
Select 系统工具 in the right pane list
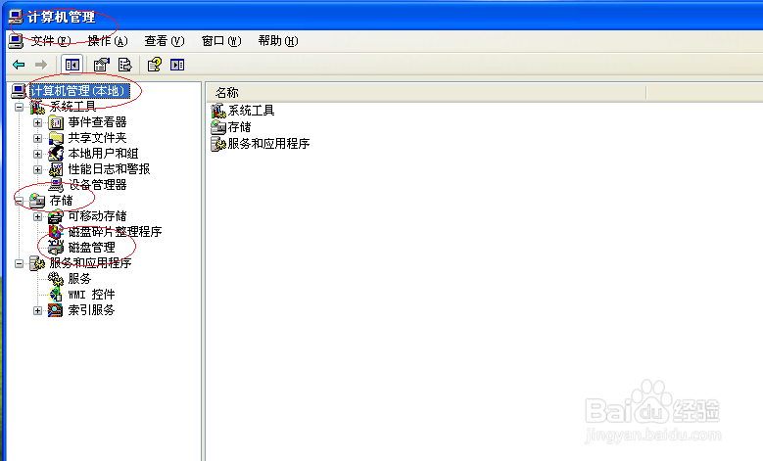click(251, 111)
